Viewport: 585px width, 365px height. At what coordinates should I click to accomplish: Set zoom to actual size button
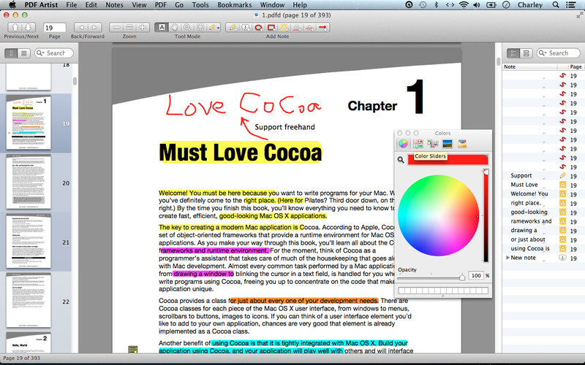[x=129, y=27]
